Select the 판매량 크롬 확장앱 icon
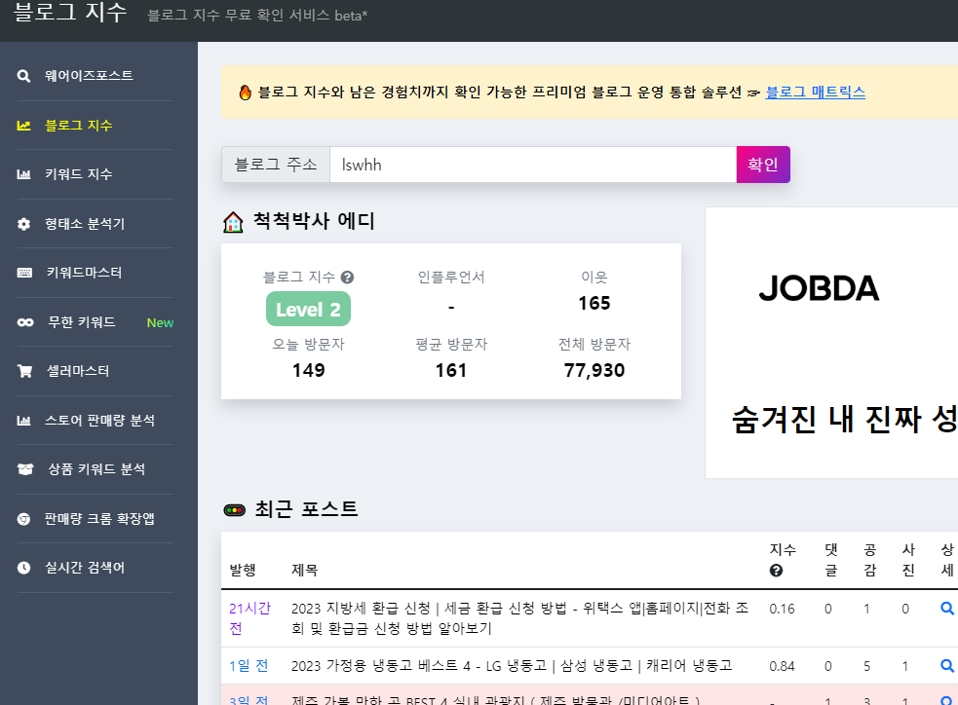The image size is (958, 705). click(24, 518)
